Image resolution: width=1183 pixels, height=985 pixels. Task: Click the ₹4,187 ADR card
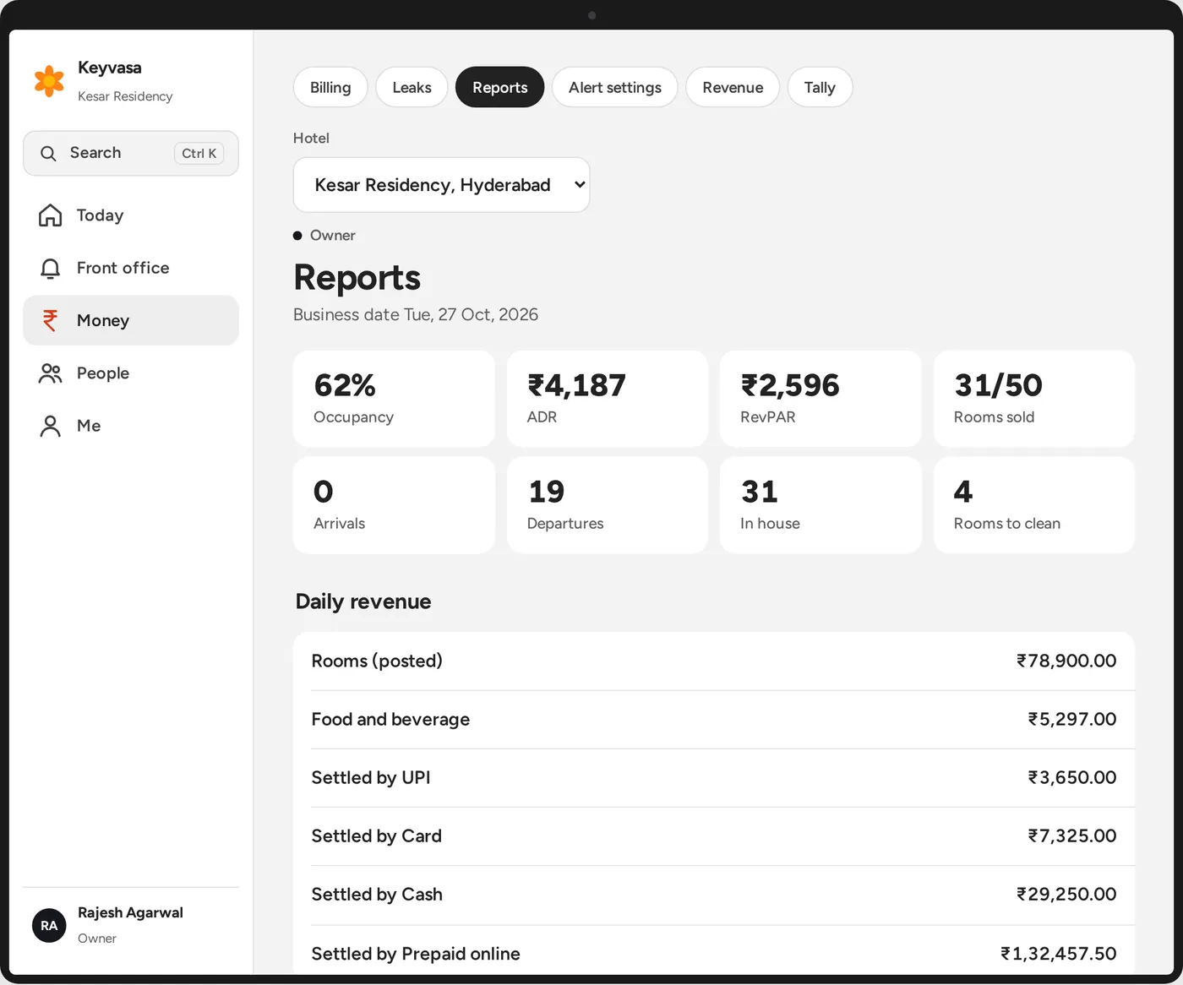coord(608,399)
